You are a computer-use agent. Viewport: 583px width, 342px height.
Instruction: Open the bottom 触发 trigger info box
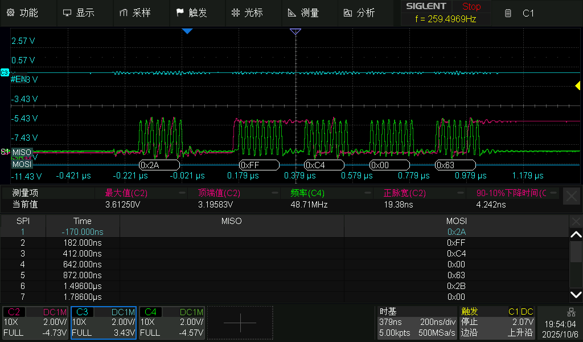click(496, 323)
